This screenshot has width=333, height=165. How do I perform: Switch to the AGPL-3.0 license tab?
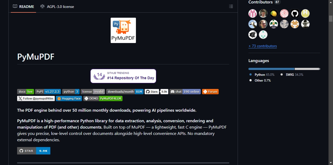click(x=57, y=6)
